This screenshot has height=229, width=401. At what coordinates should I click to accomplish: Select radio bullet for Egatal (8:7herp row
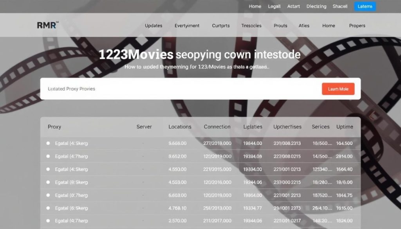click(x=48, y=195)
